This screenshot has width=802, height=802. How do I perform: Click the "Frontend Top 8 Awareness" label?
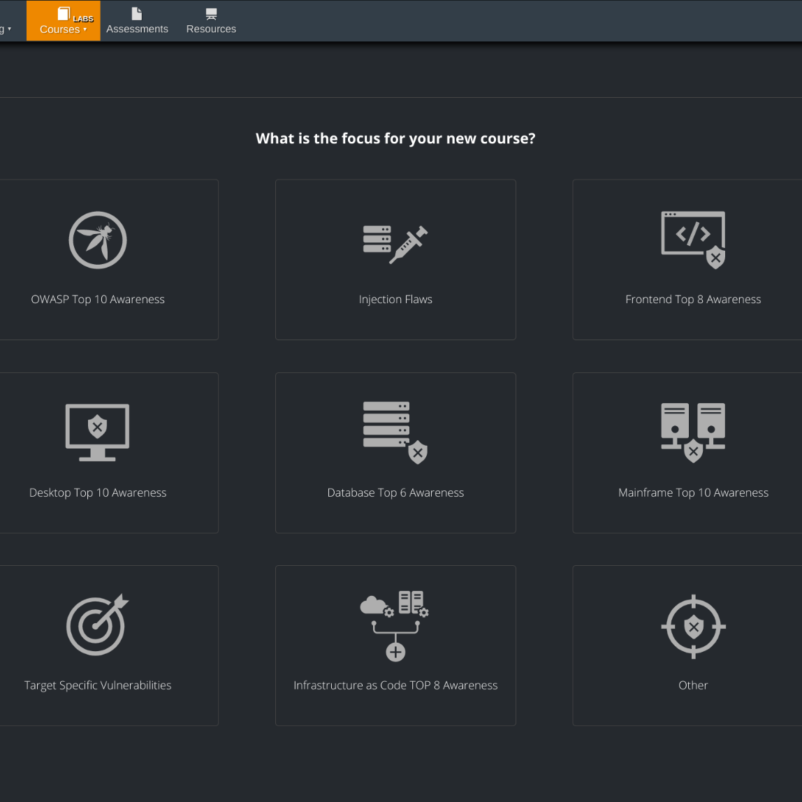tap(693, 300)
